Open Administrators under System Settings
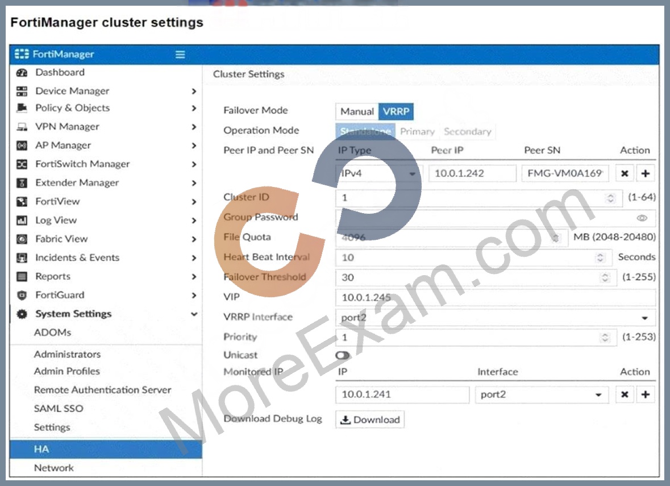The image size is (670, 486). coord(67,354)
